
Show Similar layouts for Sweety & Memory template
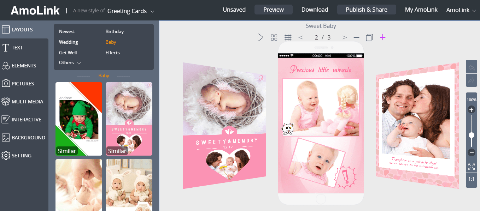pos(117,151)
